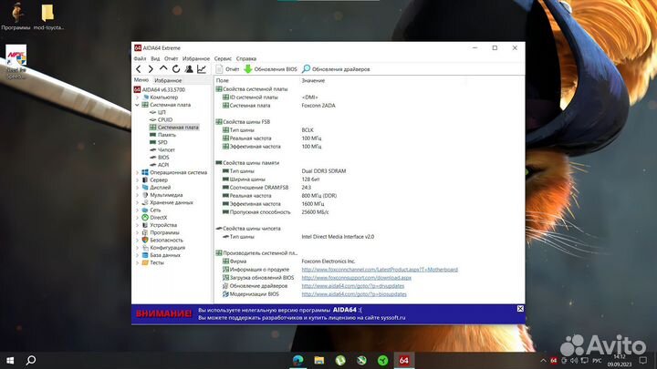Open the aida64.com BIOS updates link

[x=354, y=294]
